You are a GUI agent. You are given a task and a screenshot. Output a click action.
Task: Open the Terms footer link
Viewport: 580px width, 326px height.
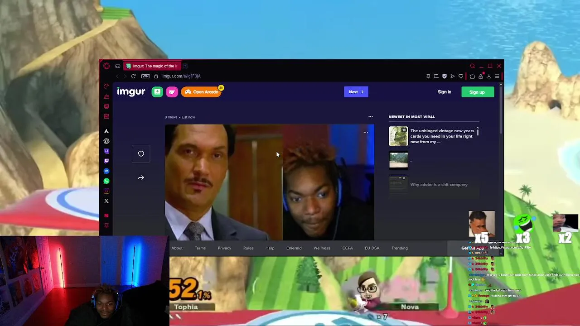pyautogui.click(x=200, y=248)
